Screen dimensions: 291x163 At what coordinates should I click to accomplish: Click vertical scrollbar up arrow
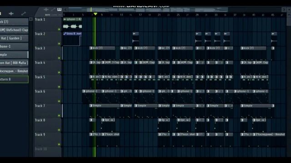point(289,14)
